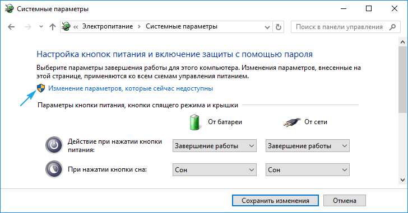Select Системные параметры breadcrumb item
This screenshot has width=408, height=213.
tap(182, 26)
